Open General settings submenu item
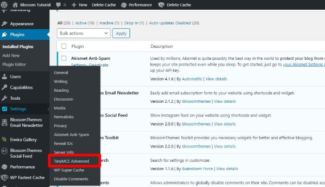This screenshot has width=325, height=187. click(61, 72)
